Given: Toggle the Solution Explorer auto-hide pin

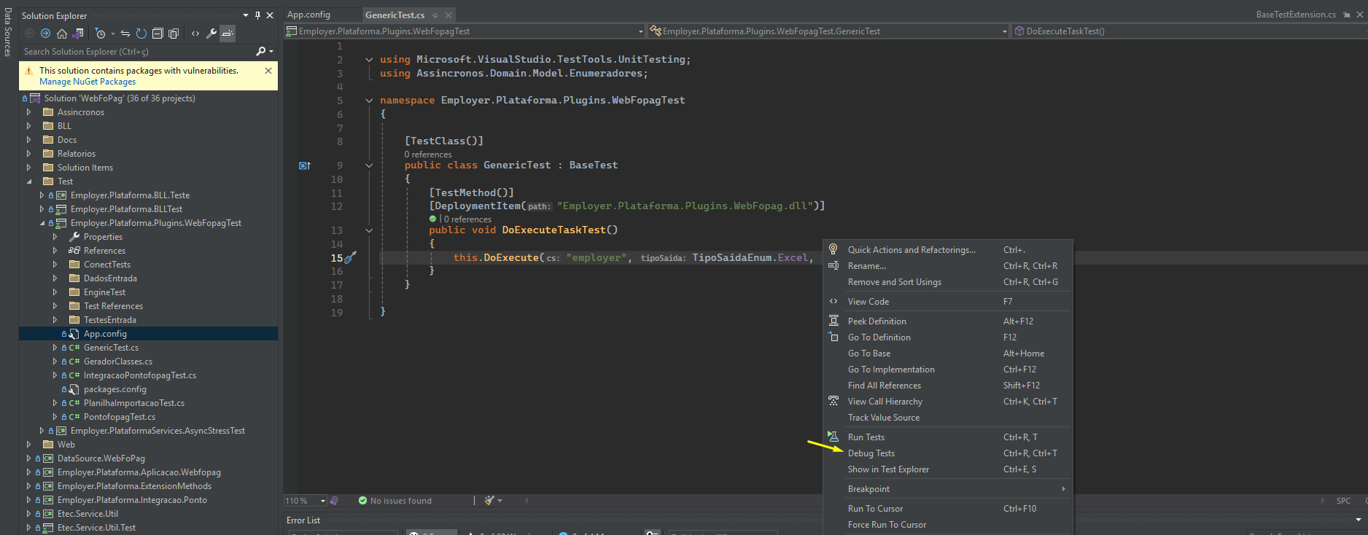Looking at the screenshot, I should coord(257,15).
